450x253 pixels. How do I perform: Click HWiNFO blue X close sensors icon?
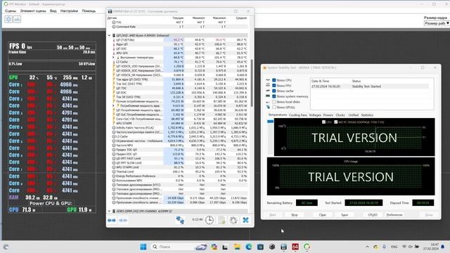(x=245, y=220)
